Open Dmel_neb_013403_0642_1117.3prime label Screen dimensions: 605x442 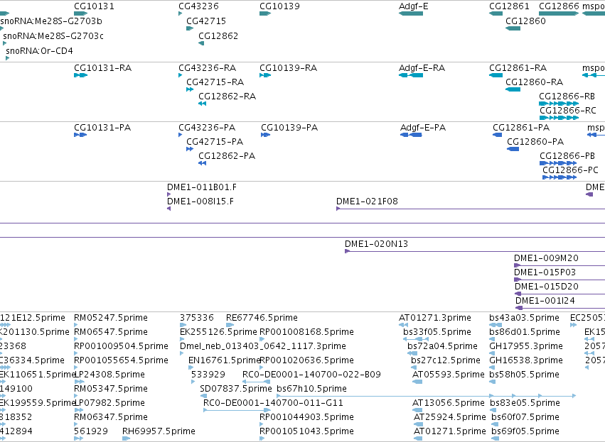[263, 346]
